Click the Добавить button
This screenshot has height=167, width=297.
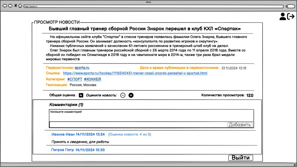pos(240,125)
